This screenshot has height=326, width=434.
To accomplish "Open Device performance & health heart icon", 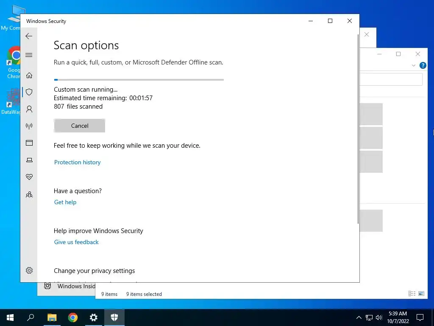I will pyautogui.click(x=29, y=177).
